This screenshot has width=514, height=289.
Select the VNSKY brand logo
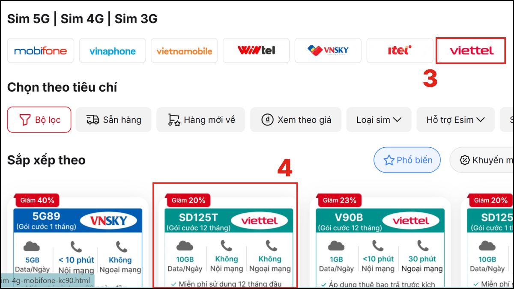pos(328,50)
